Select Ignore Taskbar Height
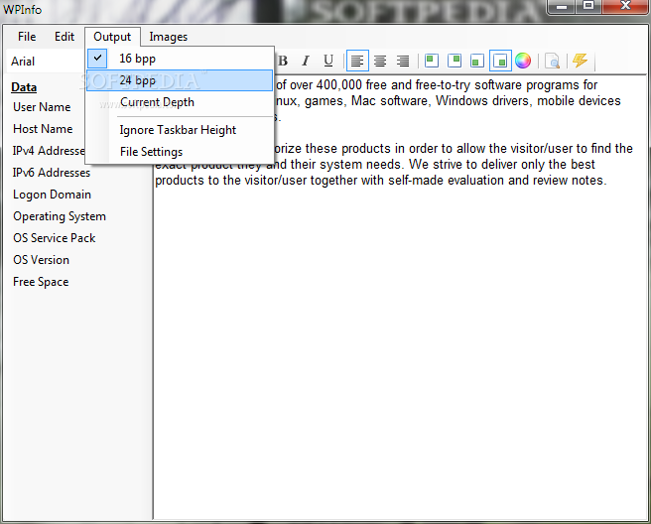Image resolution: width=651 pixels, height=524 pixels. point(180,130)
